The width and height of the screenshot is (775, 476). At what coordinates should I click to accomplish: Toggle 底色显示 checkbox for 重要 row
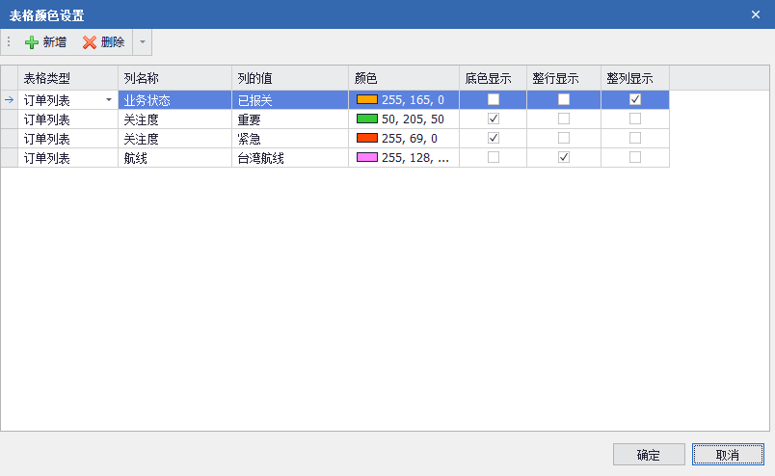(493, 119)
